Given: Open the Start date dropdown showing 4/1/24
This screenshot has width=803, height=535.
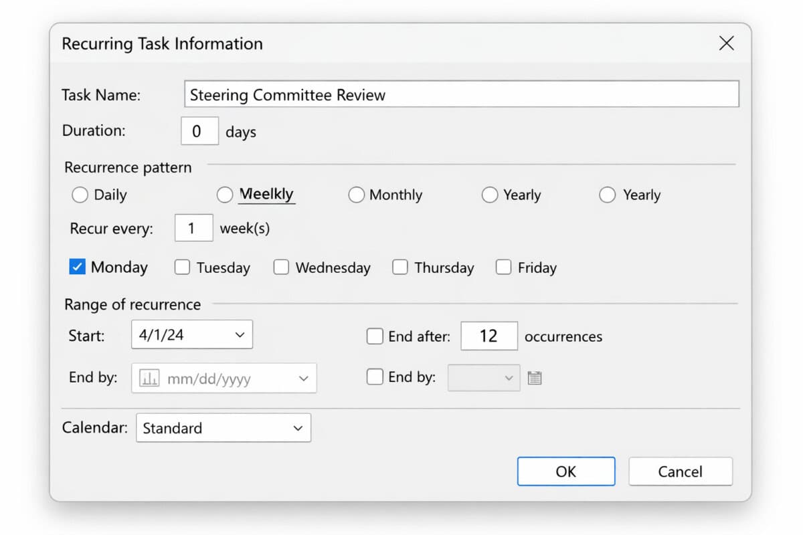Looking at the screenshot, I should [x=192, y=335].
